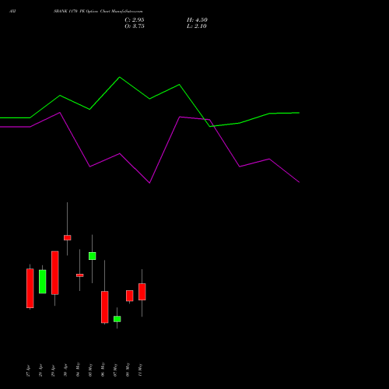Click the tall red candlestick for 29 Apr

(x=55, y=272)
